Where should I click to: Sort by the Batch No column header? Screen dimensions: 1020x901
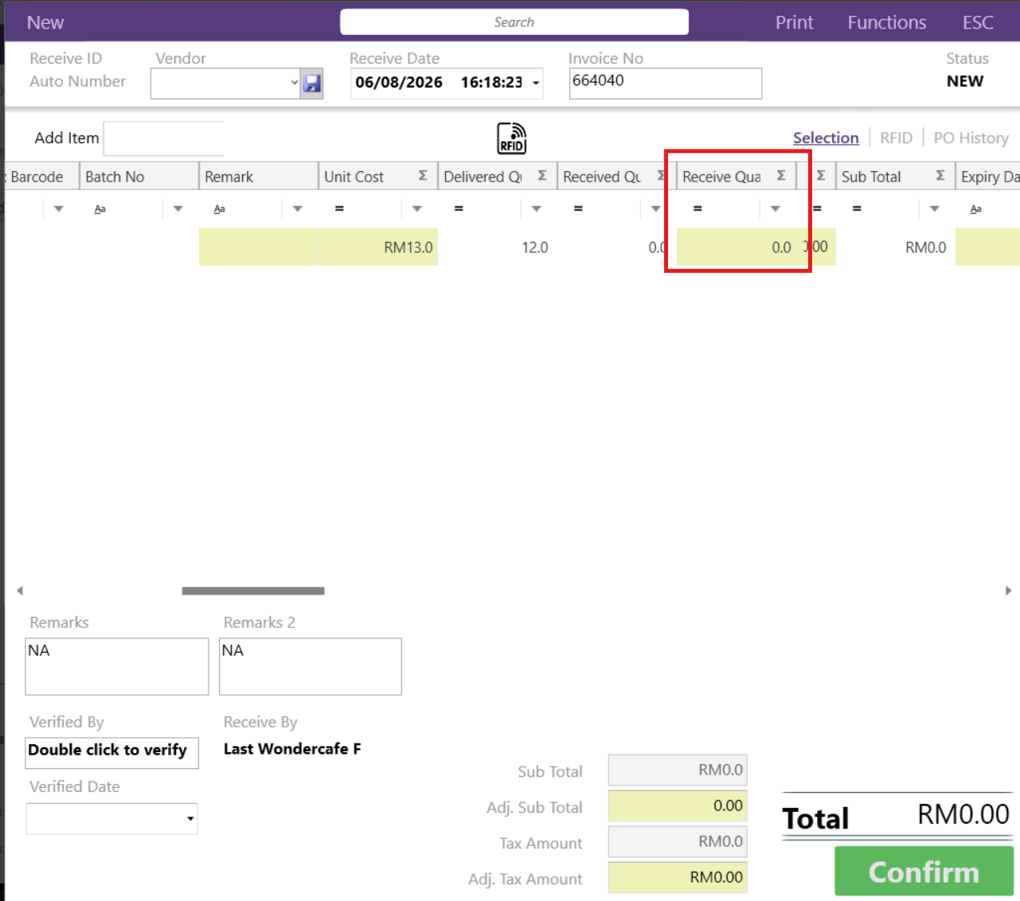139,177
